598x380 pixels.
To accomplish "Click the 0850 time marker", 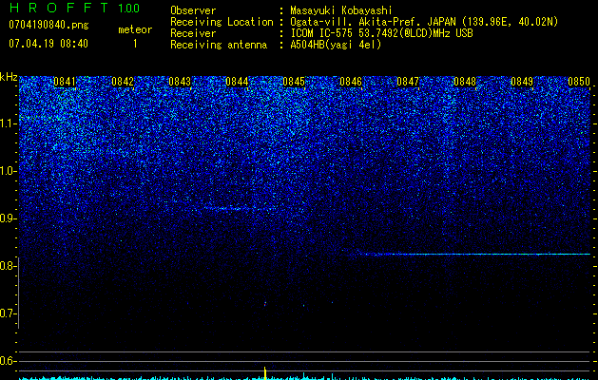I will click(x=579, y=82).
